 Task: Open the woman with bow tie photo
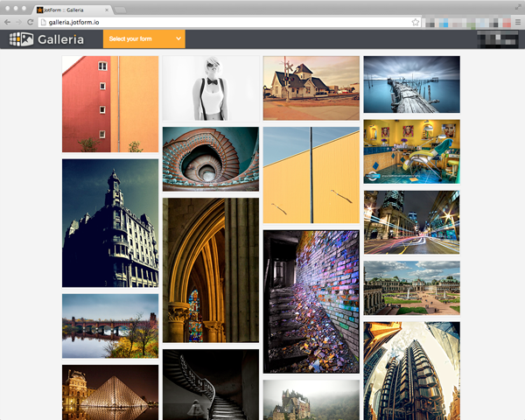point(211,88)
